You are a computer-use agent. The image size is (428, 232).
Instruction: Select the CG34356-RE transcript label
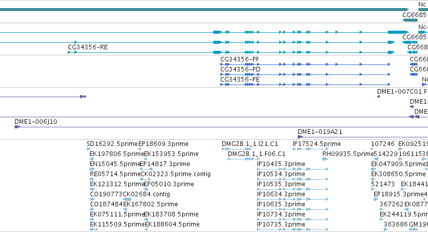pos(88,47)
